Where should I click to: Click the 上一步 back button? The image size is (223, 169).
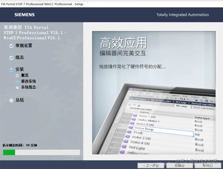tap(151, 166)
